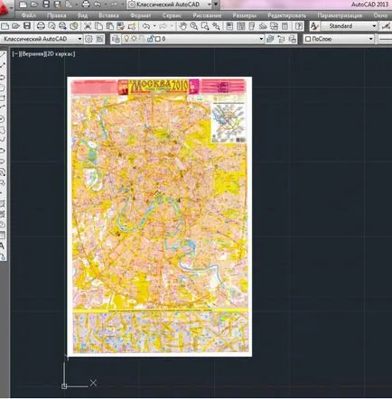
Task: Open the DesignCenter icon
Action: pos(240,26)
